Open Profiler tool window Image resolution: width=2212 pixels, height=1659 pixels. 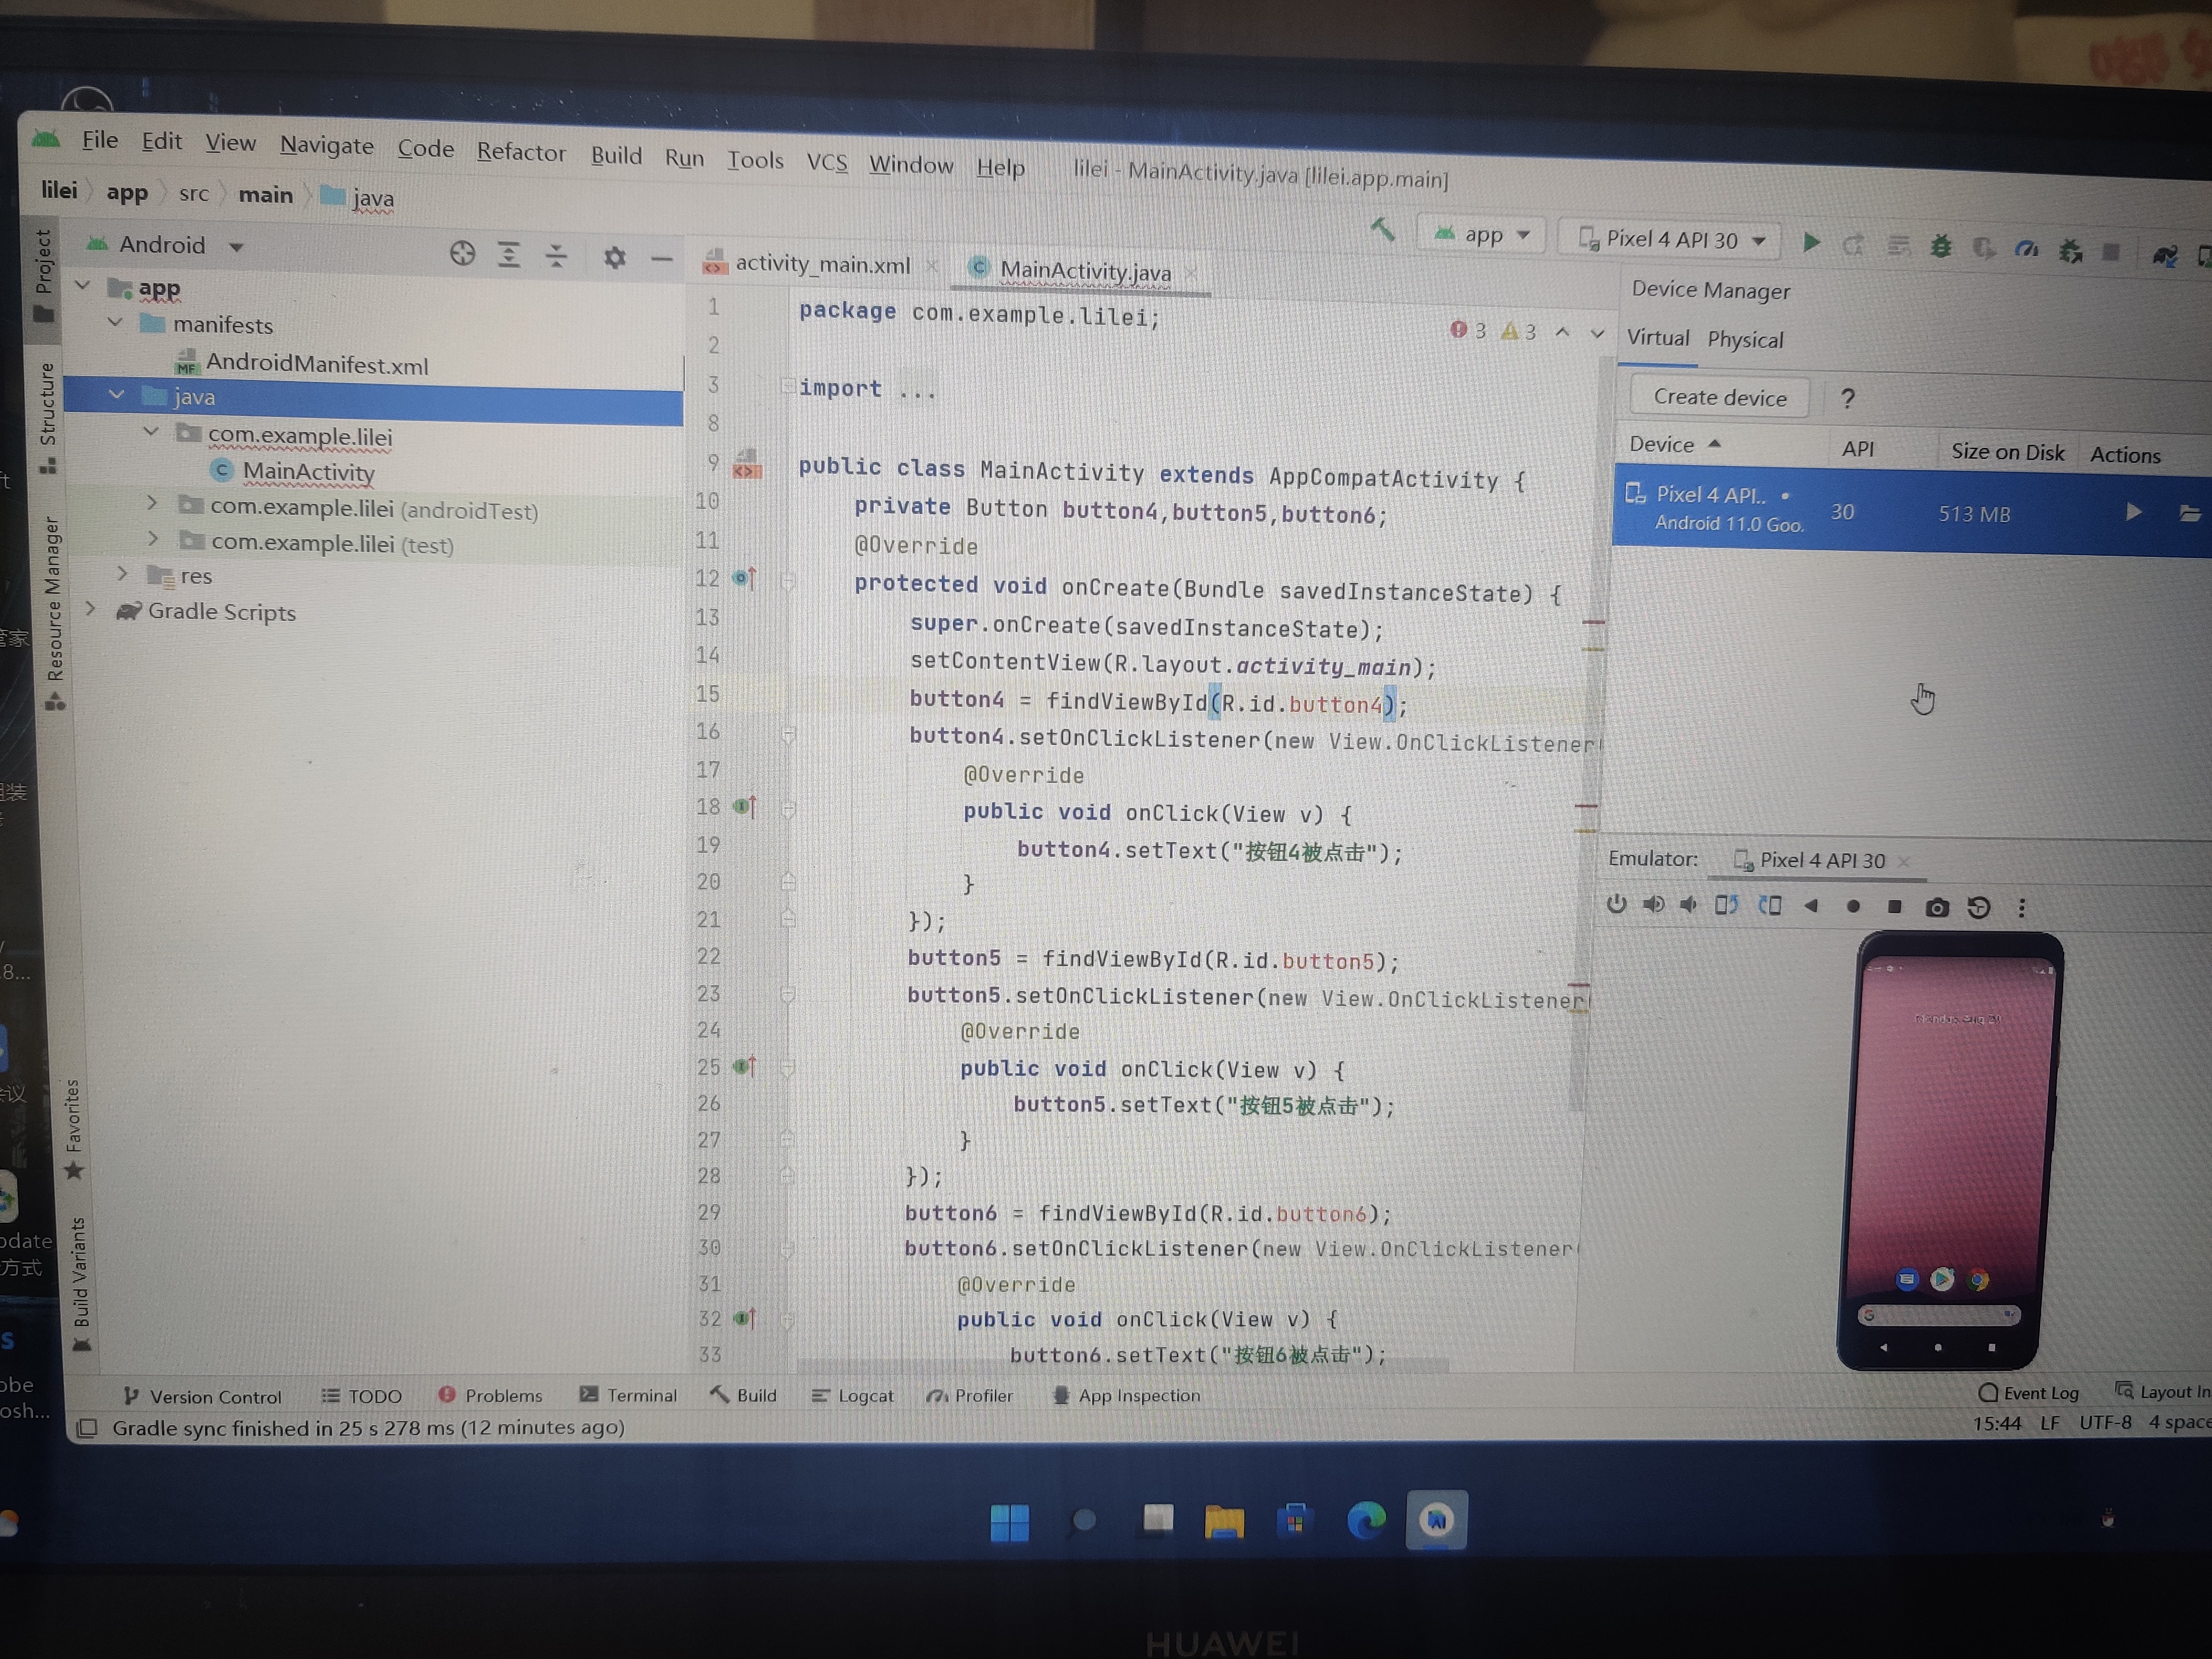click(x=970, y=1395)
